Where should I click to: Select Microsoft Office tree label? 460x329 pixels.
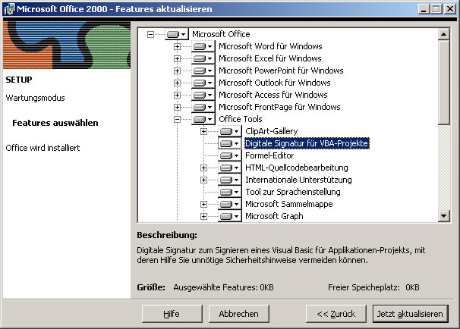tap(221, 34)
